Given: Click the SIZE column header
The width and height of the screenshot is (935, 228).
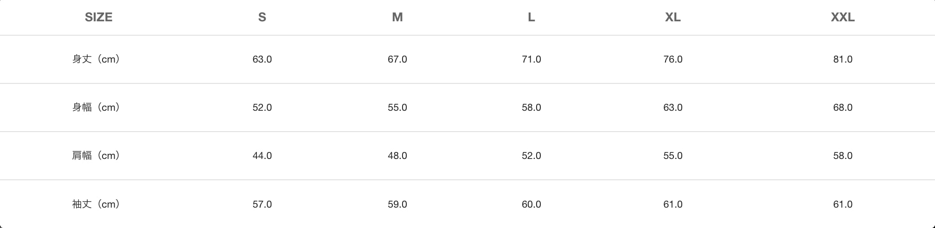Looking at the screenshot, I should coord(98,17).
